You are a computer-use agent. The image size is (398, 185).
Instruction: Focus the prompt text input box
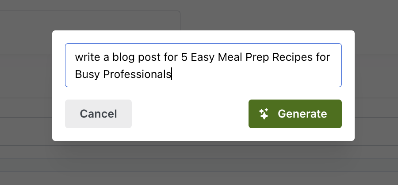point(203,65)
